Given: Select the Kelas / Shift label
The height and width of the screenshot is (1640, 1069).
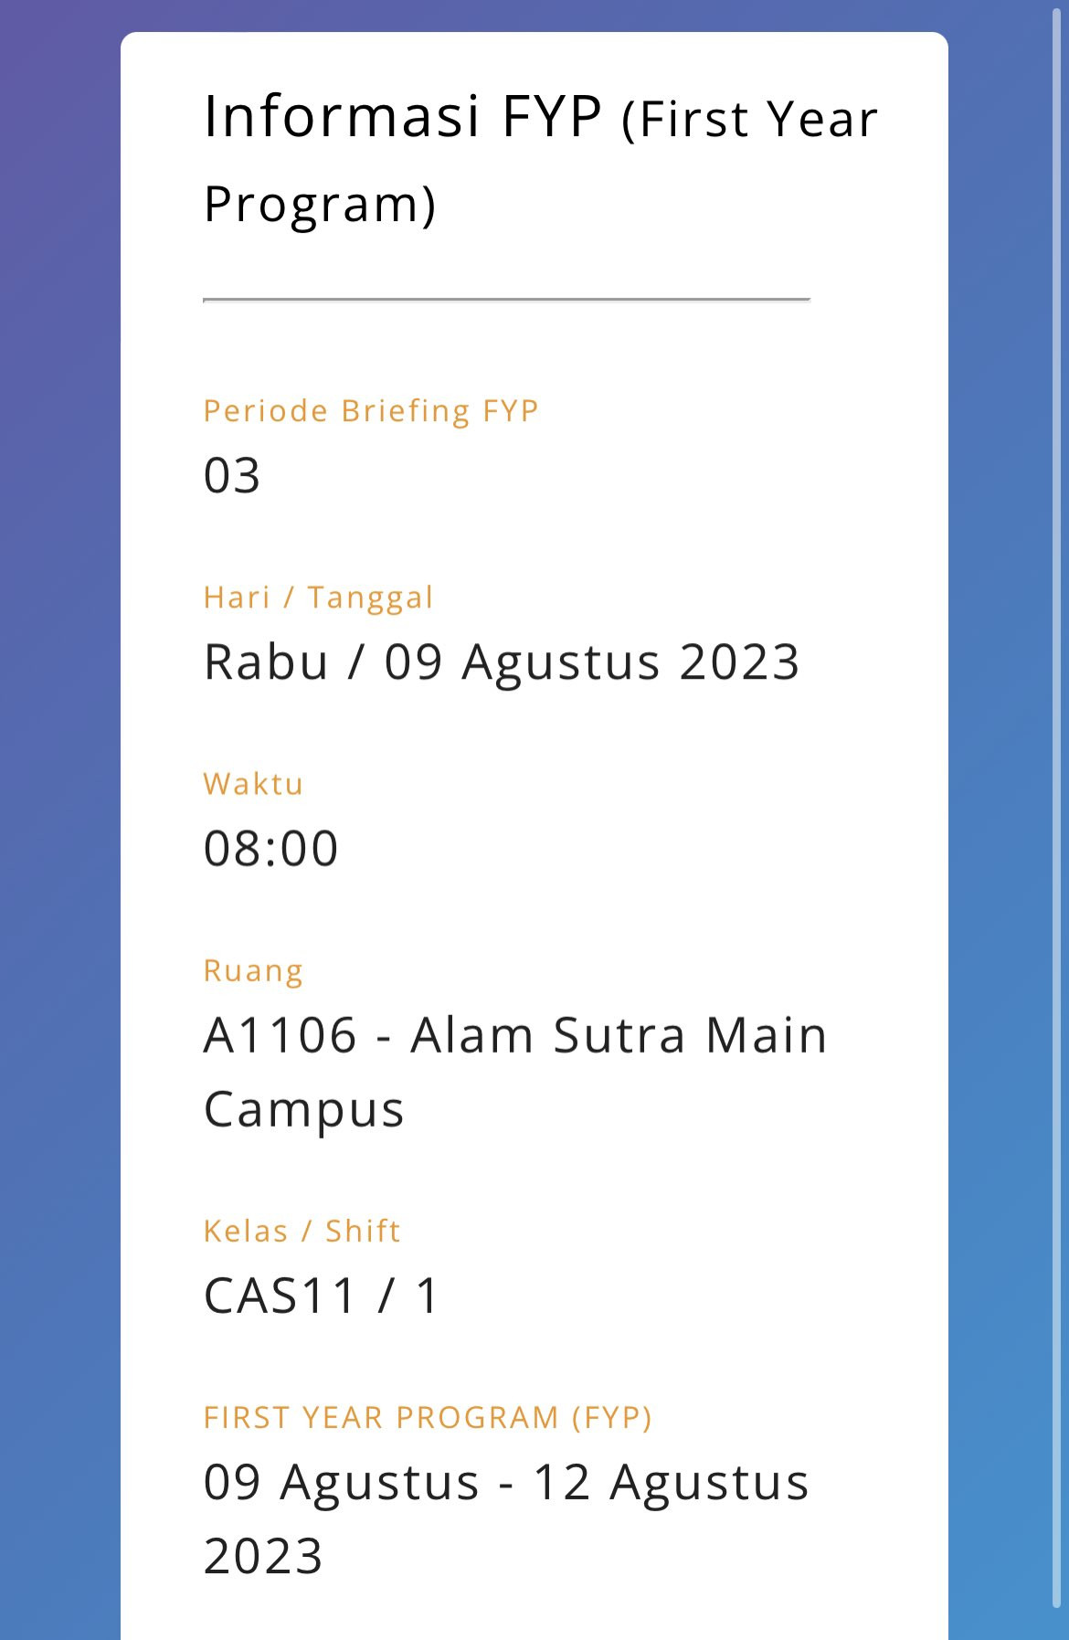Looking at the screenshot, I should (x=302, y=1232).
